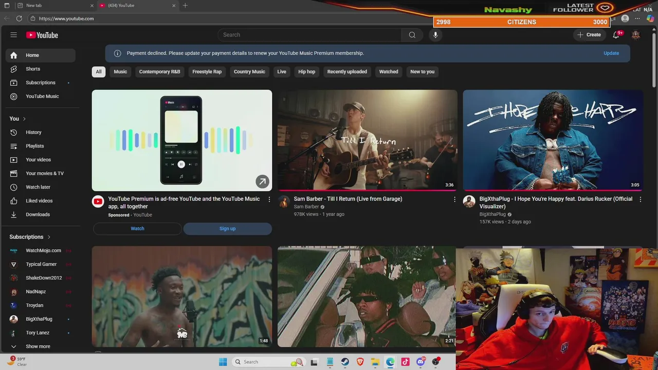Open the Typical Gamer subscription
The image size is (658, 370).
coord(41,264)
